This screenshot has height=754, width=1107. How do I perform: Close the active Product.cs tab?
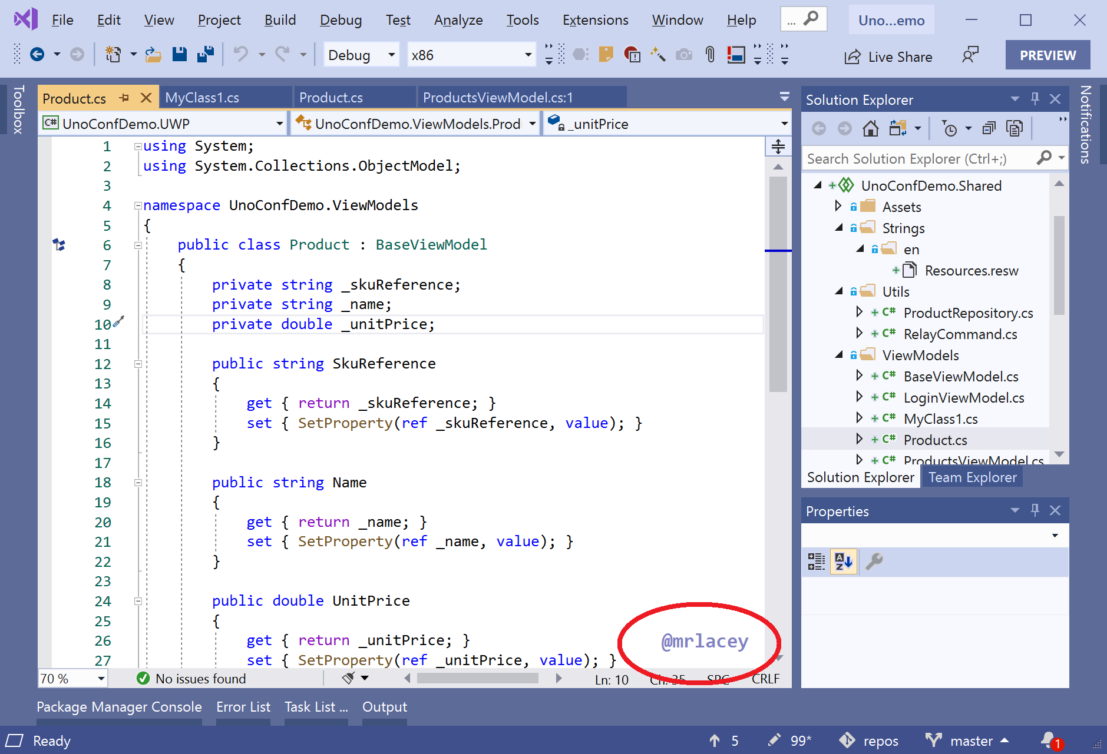[146, 98]
